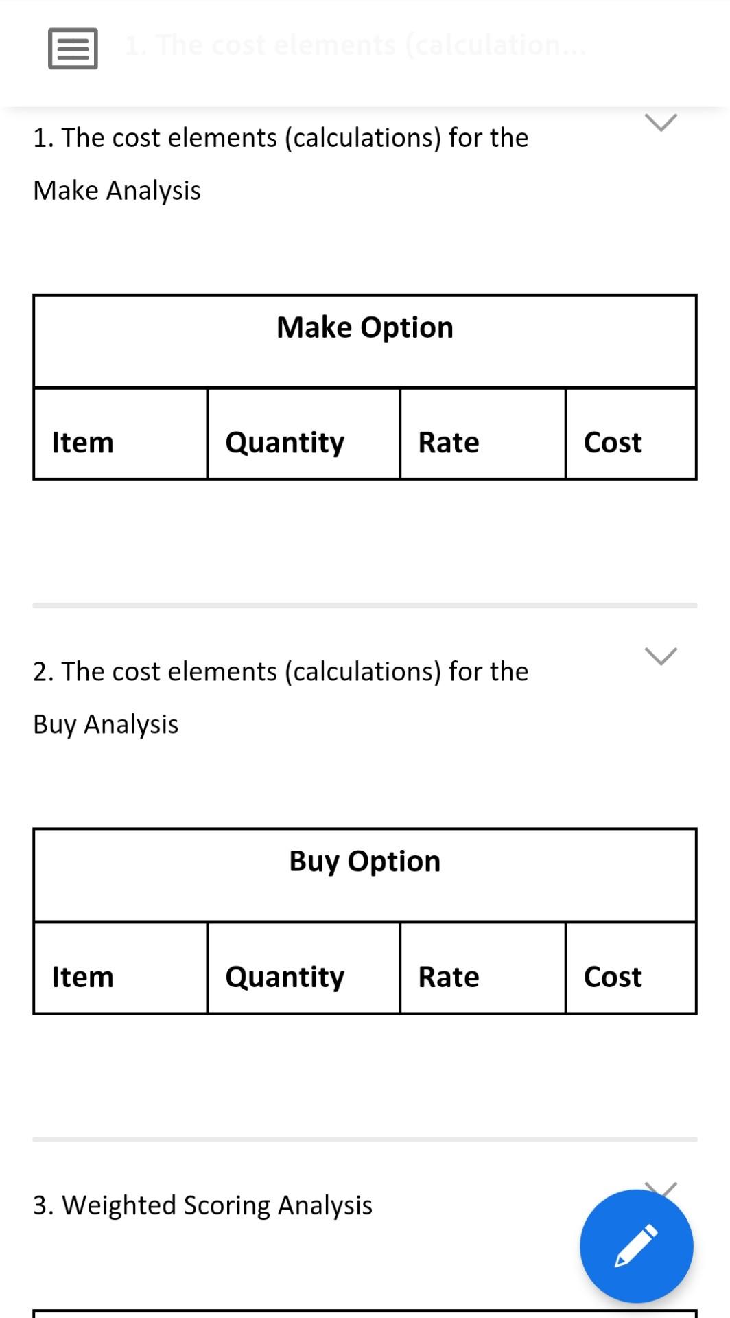Toggle visibility of the Make Analysis section
The height and width of the screenshot is (1318, 730).
point(661,124)
